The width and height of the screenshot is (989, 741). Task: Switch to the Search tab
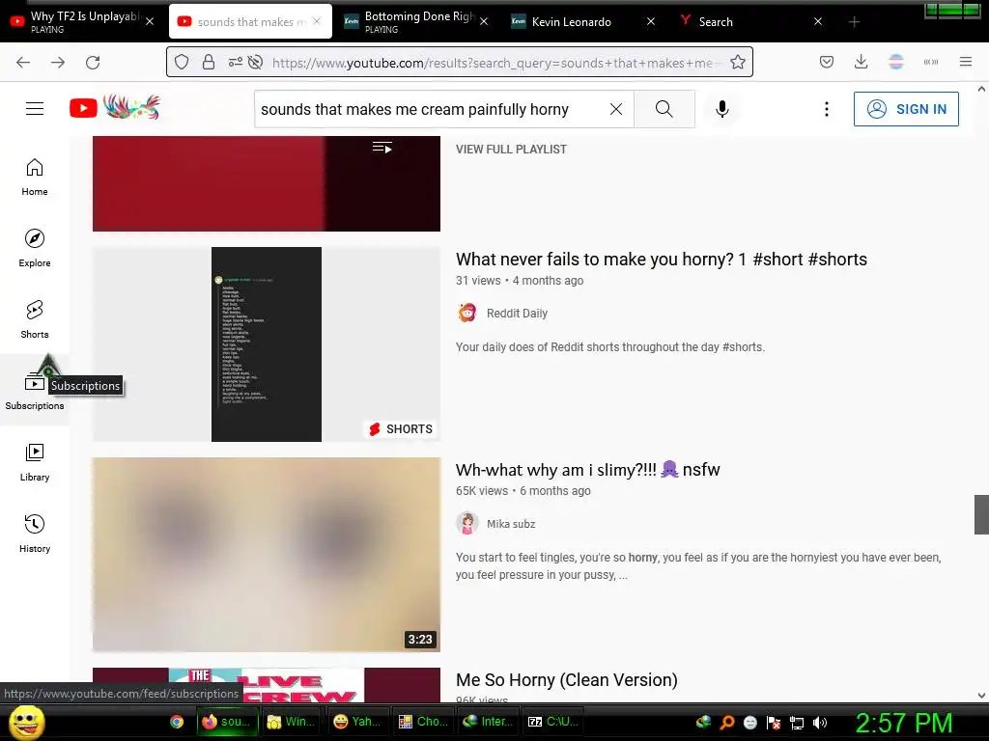(x=716, y=21)
